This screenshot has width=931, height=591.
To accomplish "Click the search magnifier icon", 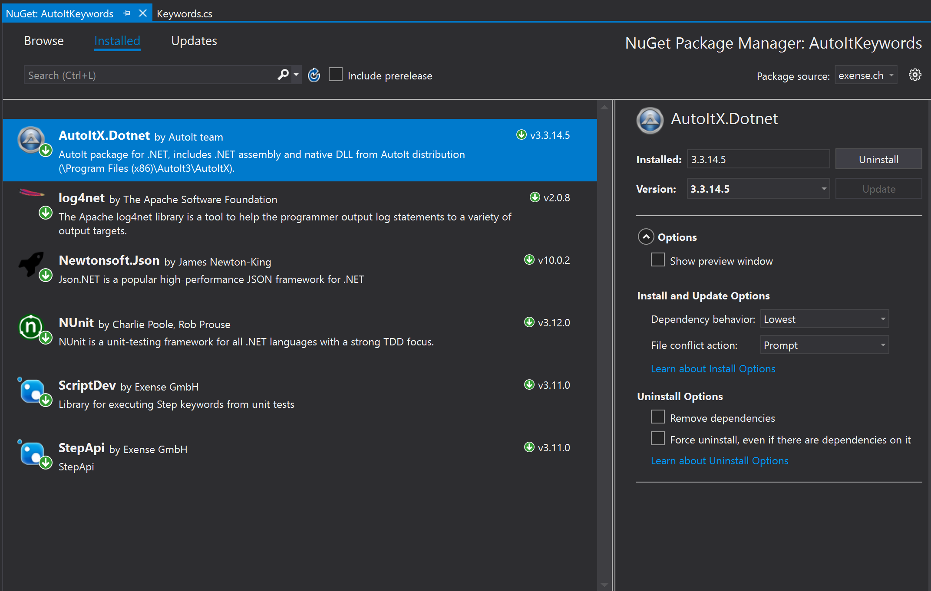I will tap(283, 74).
